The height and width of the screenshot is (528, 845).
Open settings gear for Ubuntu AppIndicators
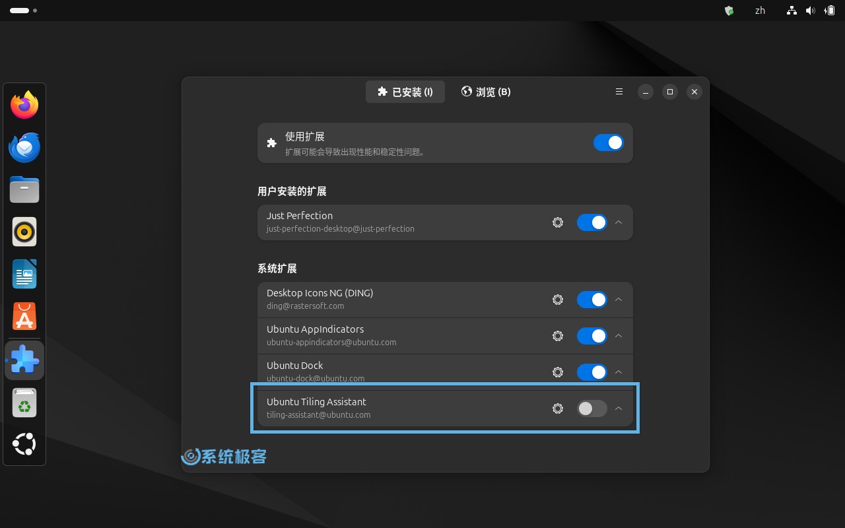[558, 336]
